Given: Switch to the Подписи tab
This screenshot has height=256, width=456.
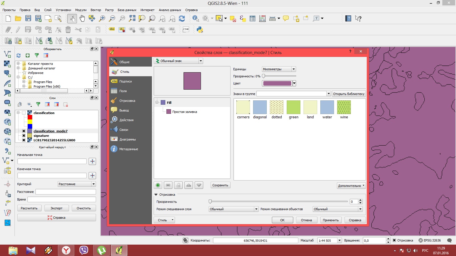Looking at the screenshot, I should point(131,81).
